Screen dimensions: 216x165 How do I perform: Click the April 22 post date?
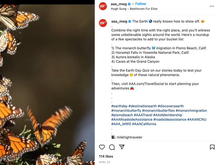coord(104,162)
